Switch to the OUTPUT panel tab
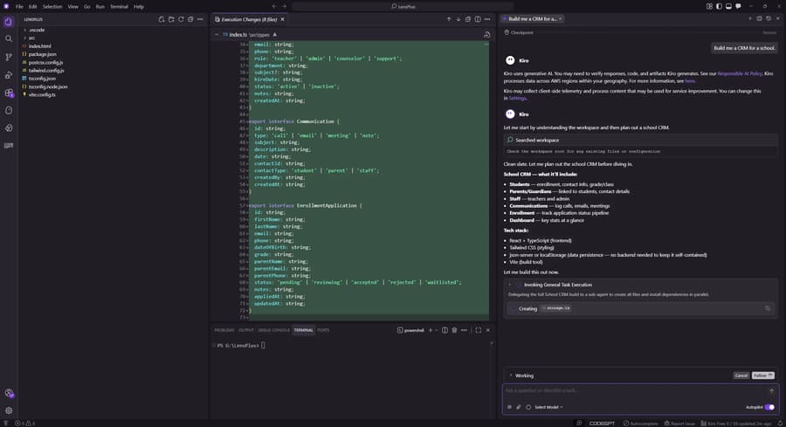 pyautogui.click(x=246, y=330)
